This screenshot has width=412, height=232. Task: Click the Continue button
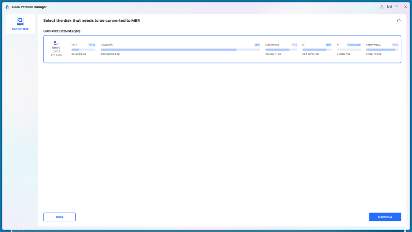tap(385, 217)
